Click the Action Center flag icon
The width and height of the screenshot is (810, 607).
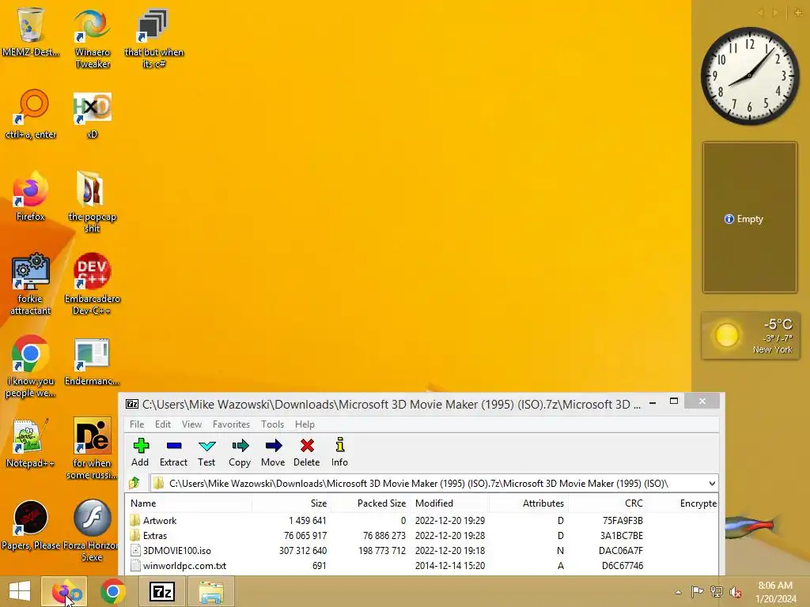697,591
